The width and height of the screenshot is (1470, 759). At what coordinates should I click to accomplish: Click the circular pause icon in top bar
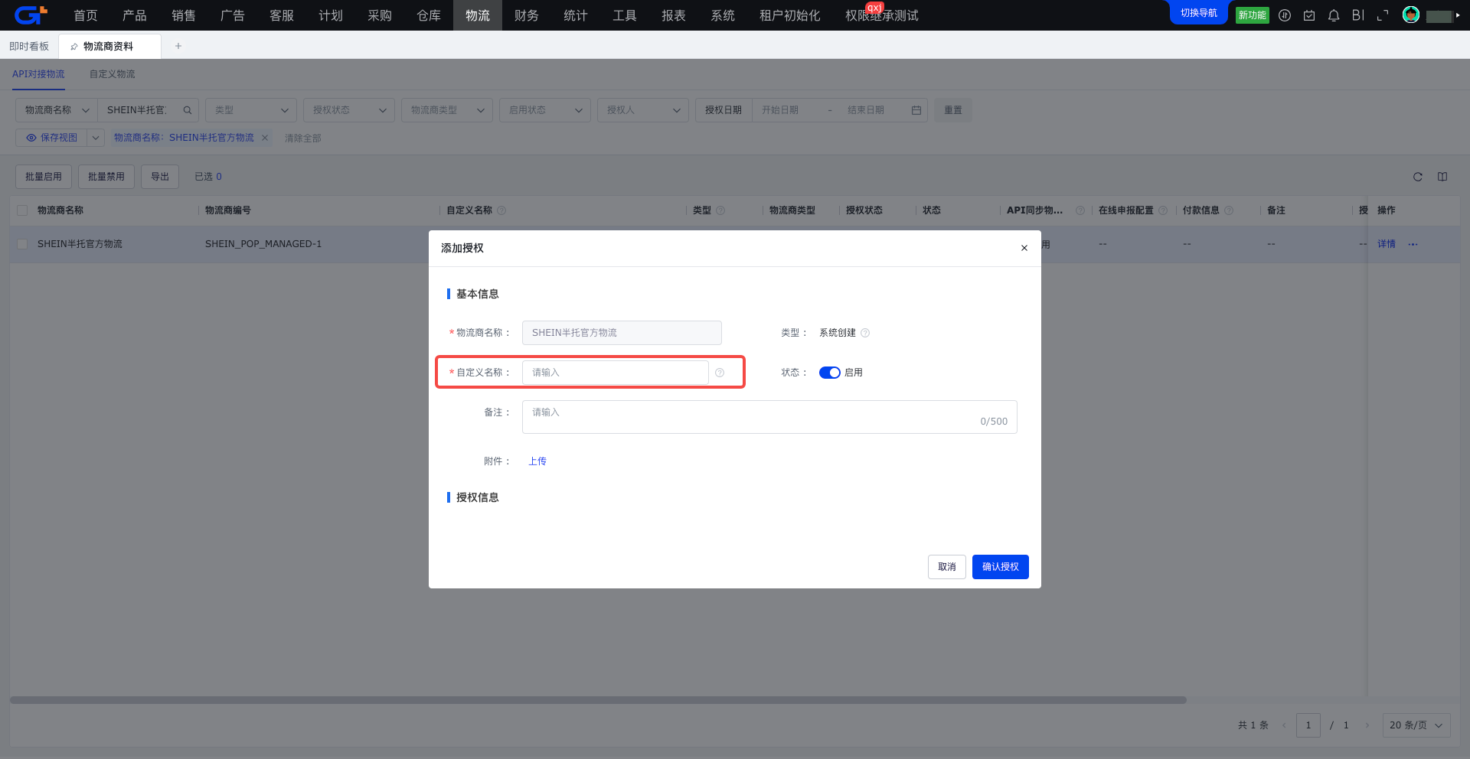tap(1285, 15)
